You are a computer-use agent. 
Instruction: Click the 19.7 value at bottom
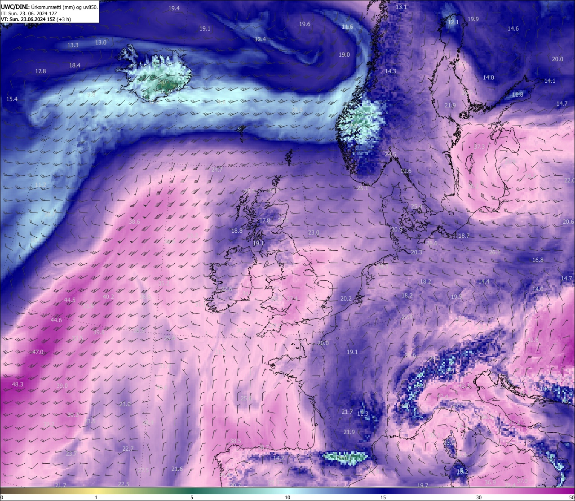[423, 485]
